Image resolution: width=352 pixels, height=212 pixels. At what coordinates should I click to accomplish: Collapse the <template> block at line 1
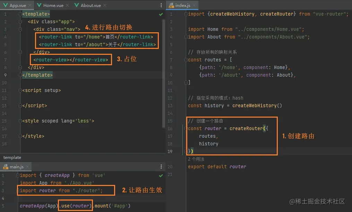[20, 14]
